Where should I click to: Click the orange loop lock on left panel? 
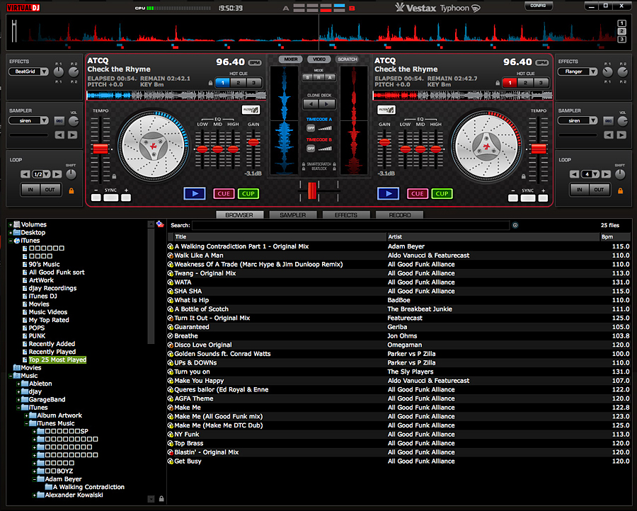70,190
